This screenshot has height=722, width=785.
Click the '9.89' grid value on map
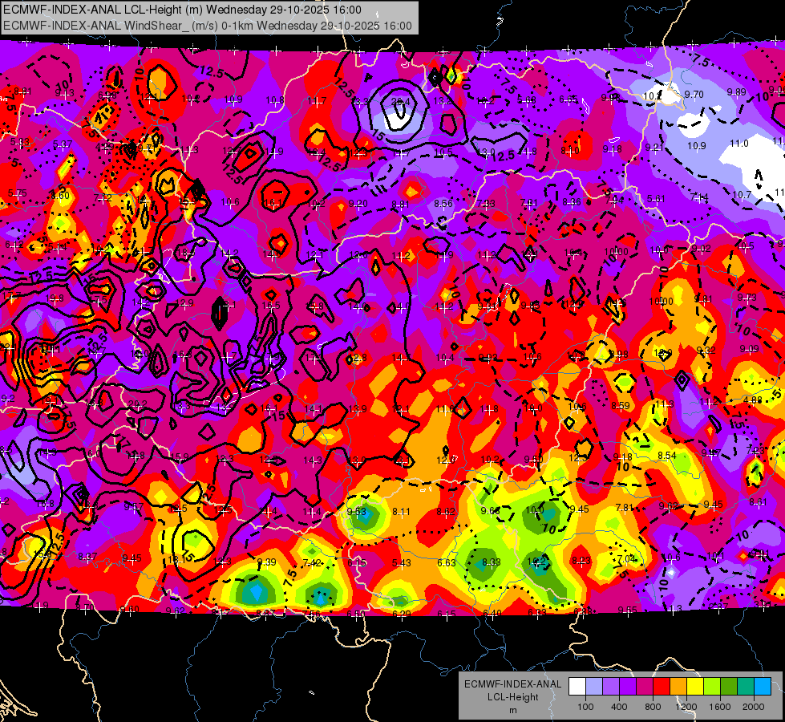[736, 91]
